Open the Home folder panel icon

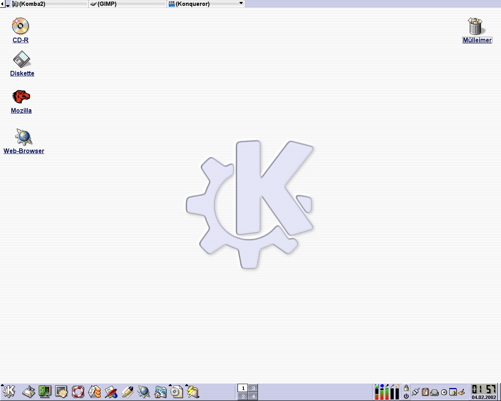(x=160, y=392)
